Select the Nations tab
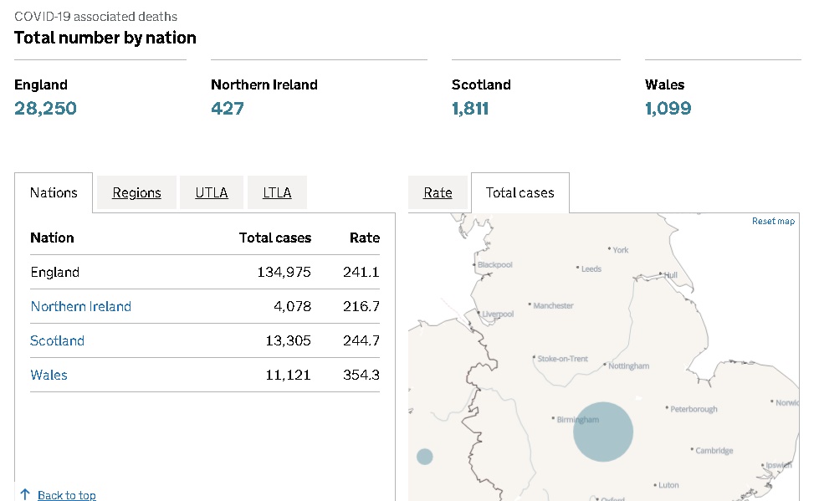 pos(54,192)
